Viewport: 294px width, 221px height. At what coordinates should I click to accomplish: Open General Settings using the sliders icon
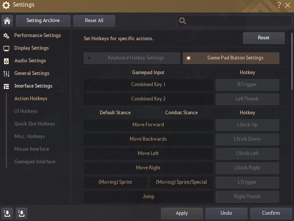(x=7, y=73)
